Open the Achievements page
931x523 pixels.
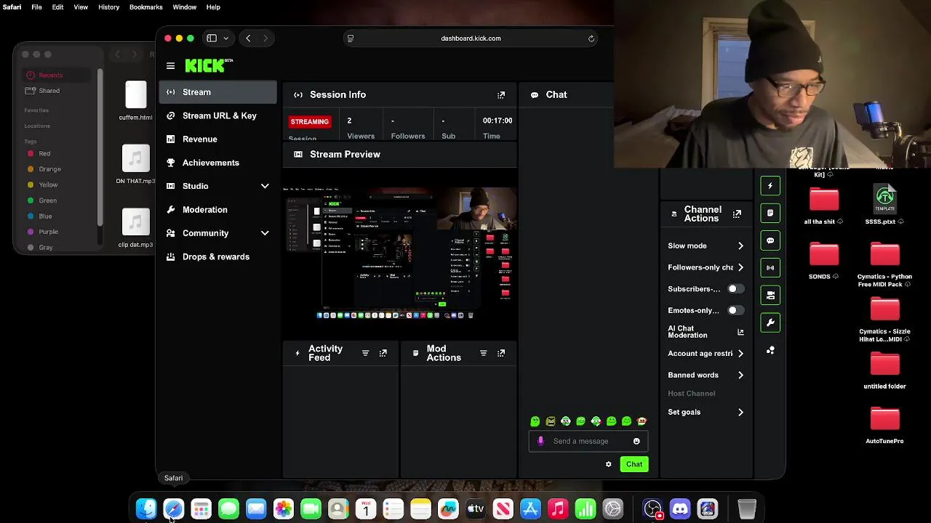[218, 163]
